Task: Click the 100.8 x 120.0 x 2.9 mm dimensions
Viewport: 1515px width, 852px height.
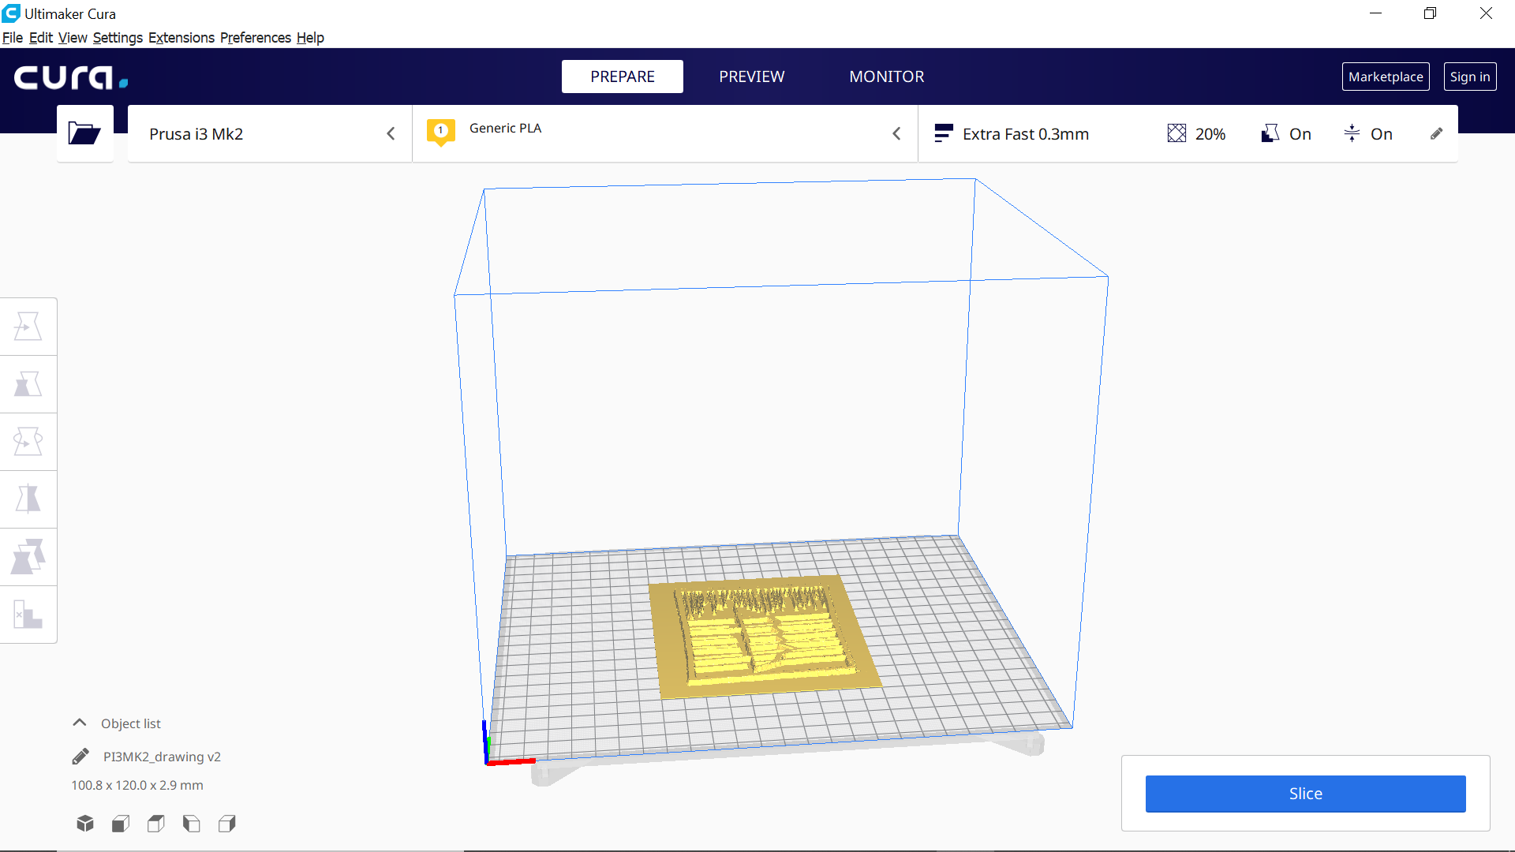Action: point(137,785)
